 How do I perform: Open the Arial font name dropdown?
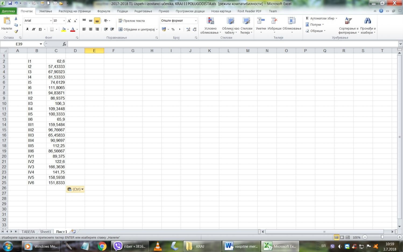tap(51, 21)
